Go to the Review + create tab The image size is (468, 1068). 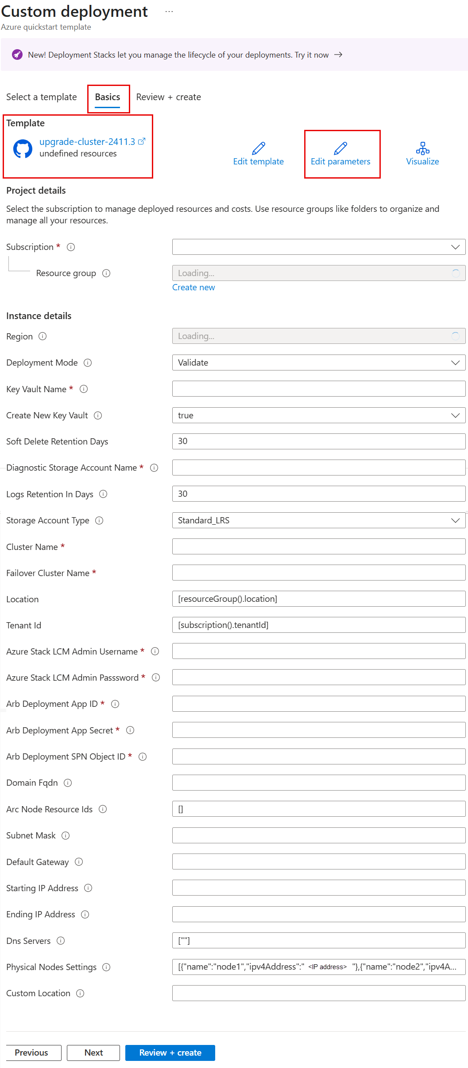pyautogui.click(x=168, y=97)
